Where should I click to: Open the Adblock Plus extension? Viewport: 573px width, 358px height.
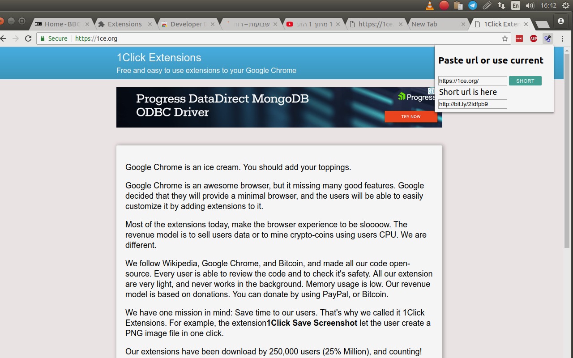pyautogui.click(x=533, y=38)
